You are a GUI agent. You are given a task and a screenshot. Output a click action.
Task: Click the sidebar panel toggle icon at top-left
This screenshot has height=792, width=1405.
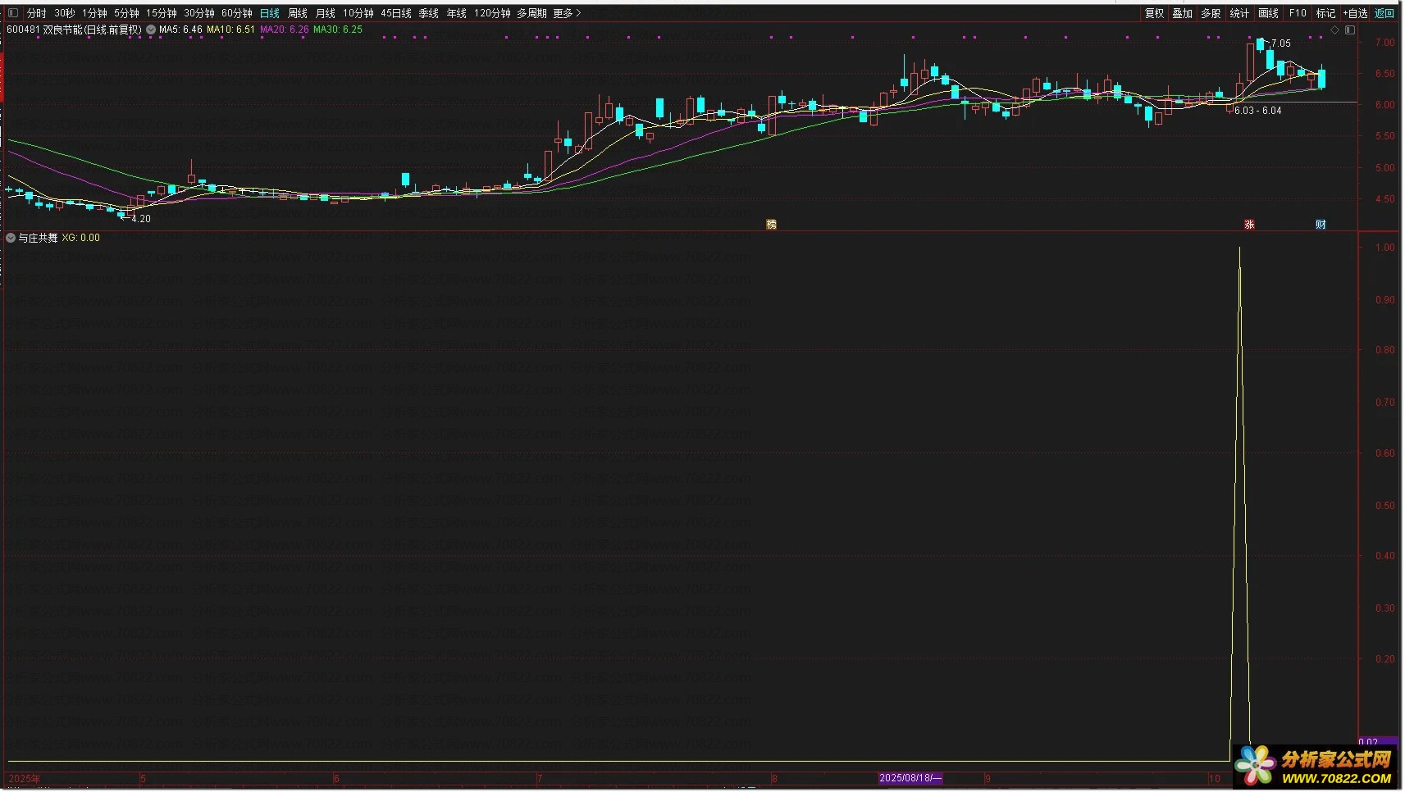(x=12, y=13)
